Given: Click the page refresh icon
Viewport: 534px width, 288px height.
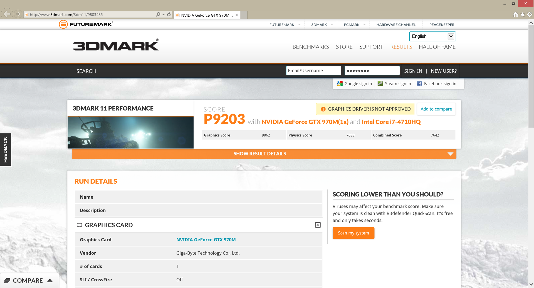Looking at the screenshot, I should 169,14.
